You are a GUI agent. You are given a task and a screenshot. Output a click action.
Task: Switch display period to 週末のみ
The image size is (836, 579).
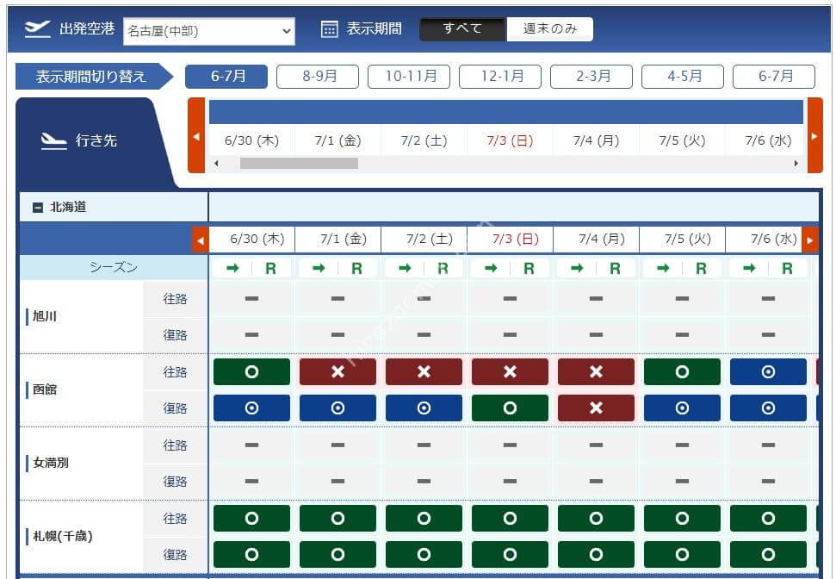point(549,28)
